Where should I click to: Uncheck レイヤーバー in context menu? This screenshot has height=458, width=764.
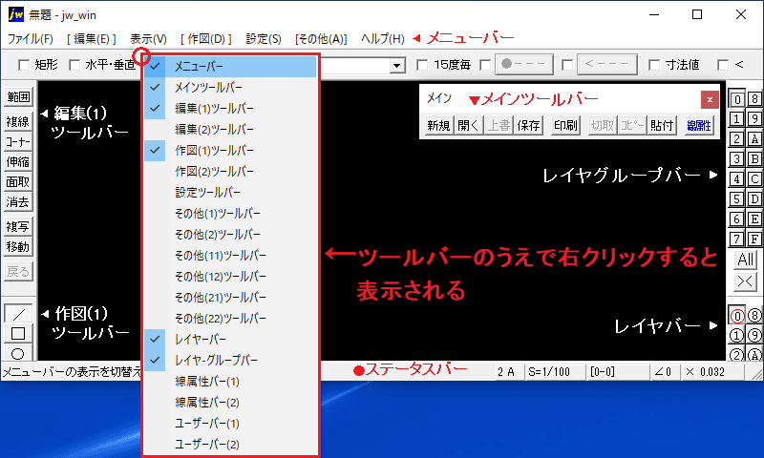tap(230, 339)
